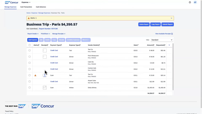Viewport: 202px width, 114px height.
Task: Open the Report Details dropdown
Action: (x=33, y=34)
